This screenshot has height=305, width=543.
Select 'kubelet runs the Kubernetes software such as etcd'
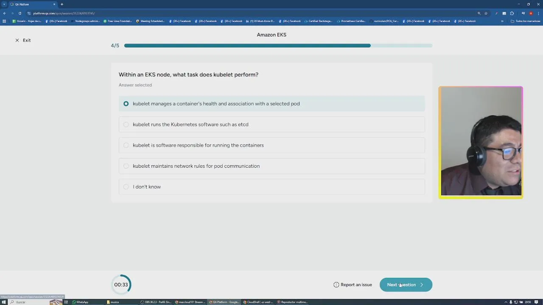[x=271, y=125]
